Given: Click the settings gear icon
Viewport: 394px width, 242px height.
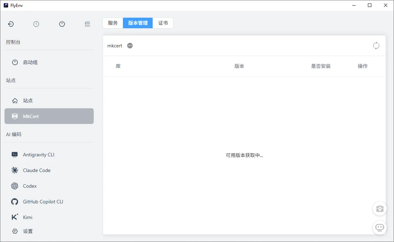Looking at the screenshot, I should click(15, 231).
